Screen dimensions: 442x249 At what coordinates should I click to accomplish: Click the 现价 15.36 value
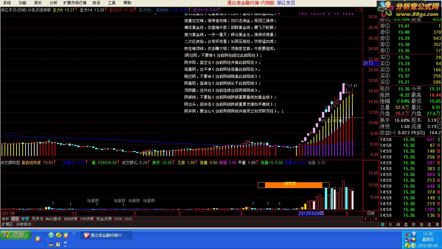pyautogui.click(x=403, y=89)
